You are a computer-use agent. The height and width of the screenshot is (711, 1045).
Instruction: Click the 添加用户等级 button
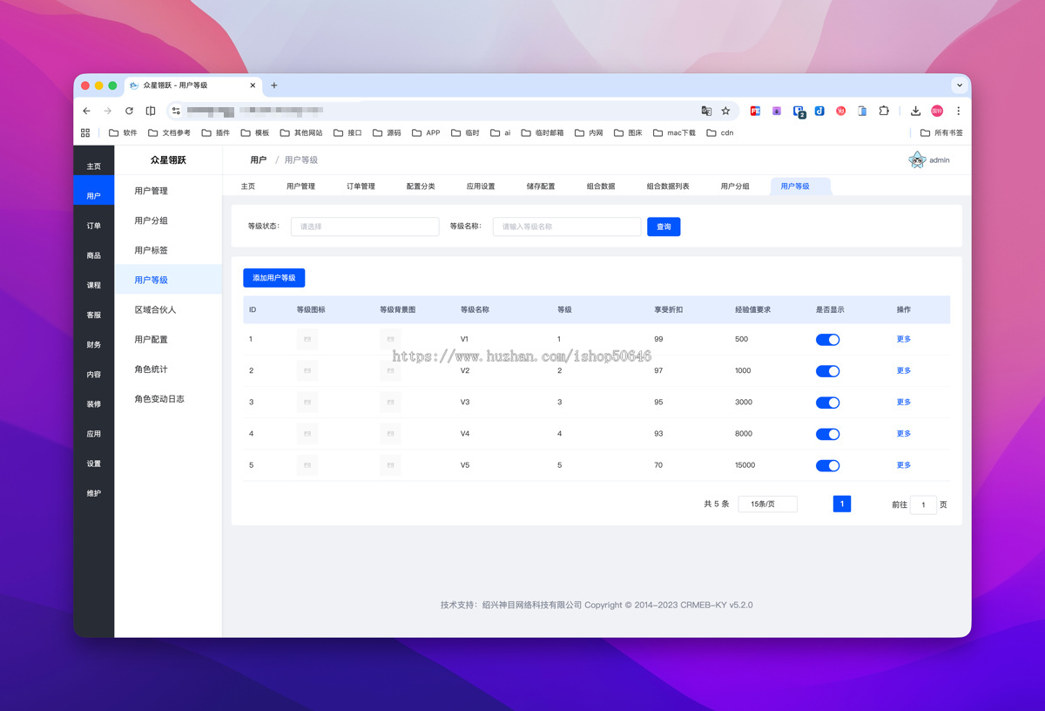274,278
